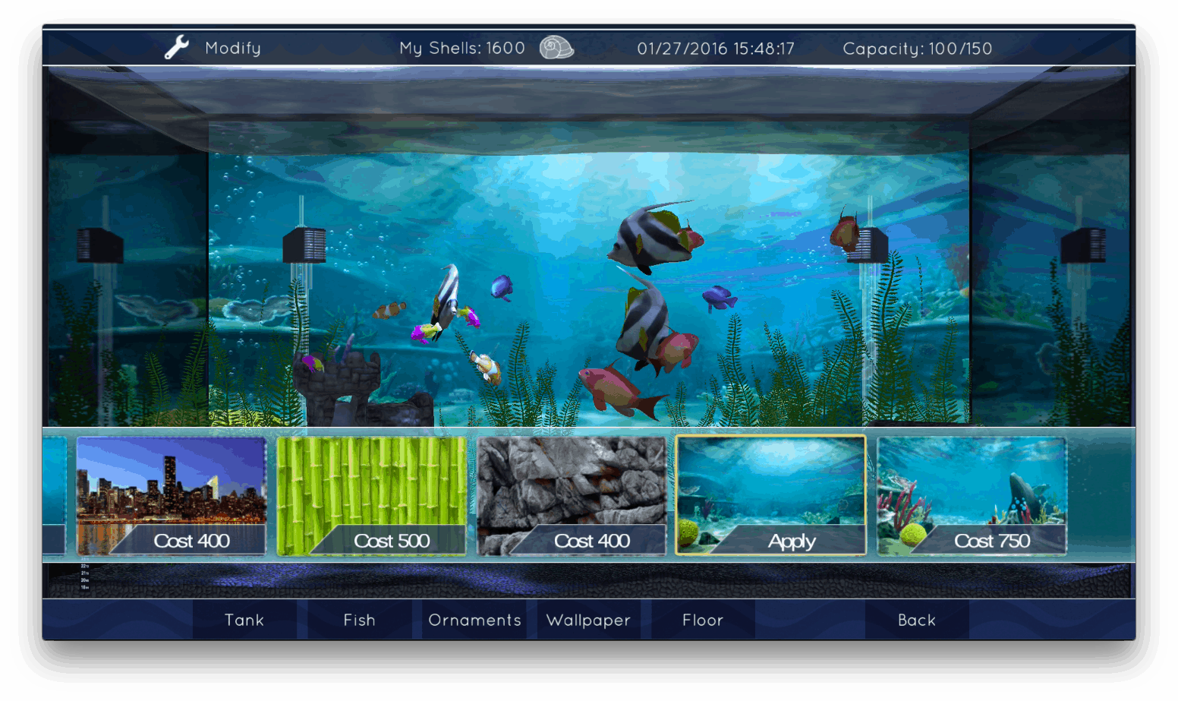Click the seashell currency icon
This screenshot has height=701, width=1178.
(x=556, y=48)
